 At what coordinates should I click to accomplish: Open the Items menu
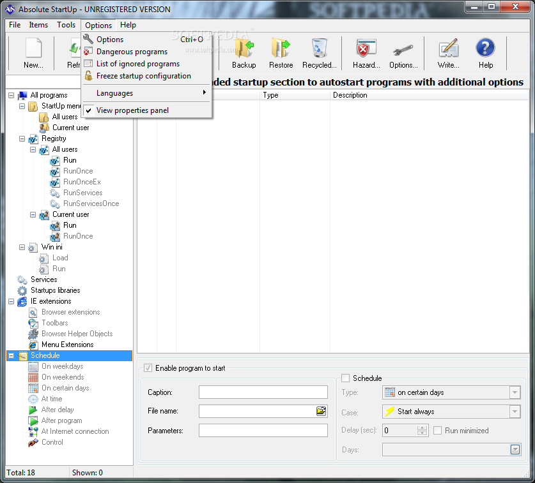(x=38, y=25)
